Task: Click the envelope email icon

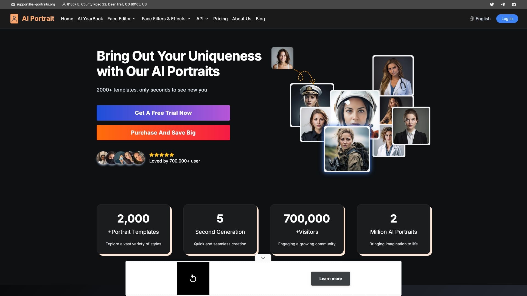Action: [x=13, y=4]
